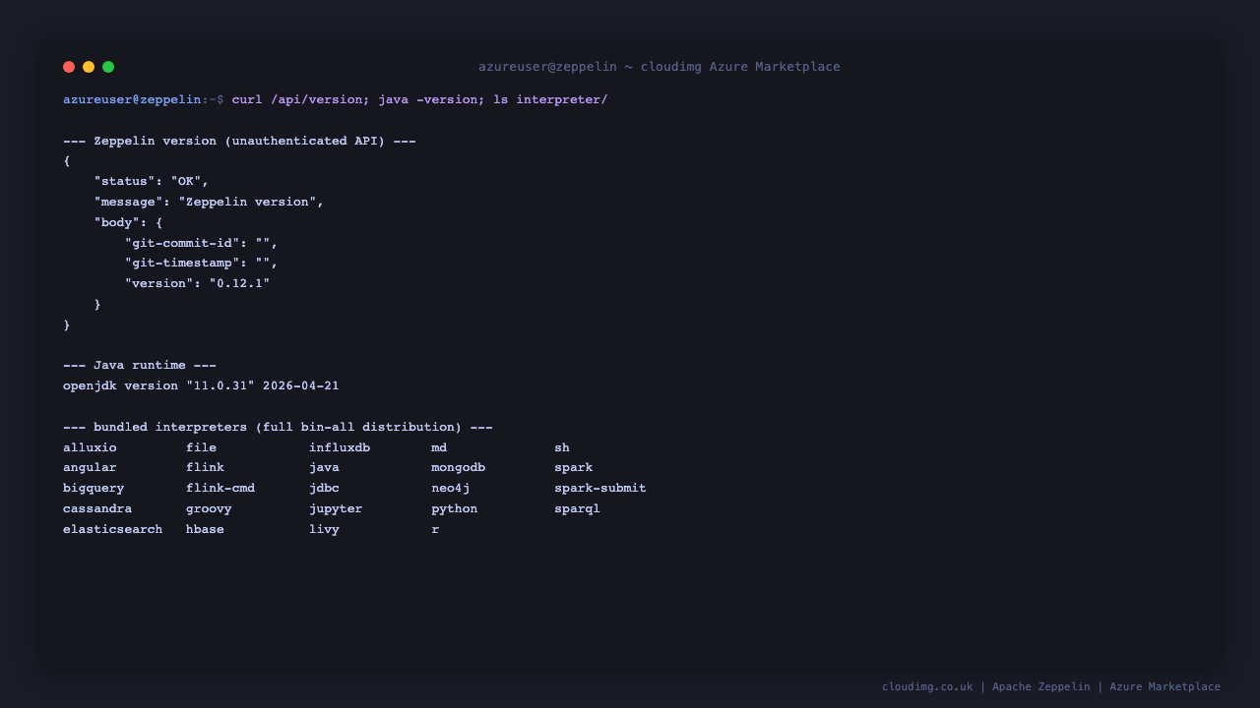Image resolution: width=1260 pixels, height=708 pixels.
Task: Click the 'hbase' interpreter entry
Action: [205, 529]
